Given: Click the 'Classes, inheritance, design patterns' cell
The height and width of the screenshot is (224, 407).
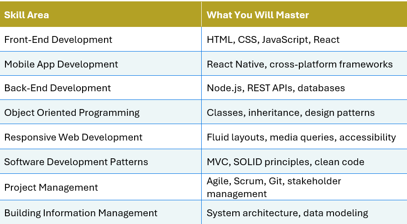Looking at the screenshot, I should coord(291,113).
